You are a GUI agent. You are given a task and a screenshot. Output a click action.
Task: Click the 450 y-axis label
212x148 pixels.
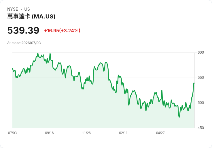point(201,128)
